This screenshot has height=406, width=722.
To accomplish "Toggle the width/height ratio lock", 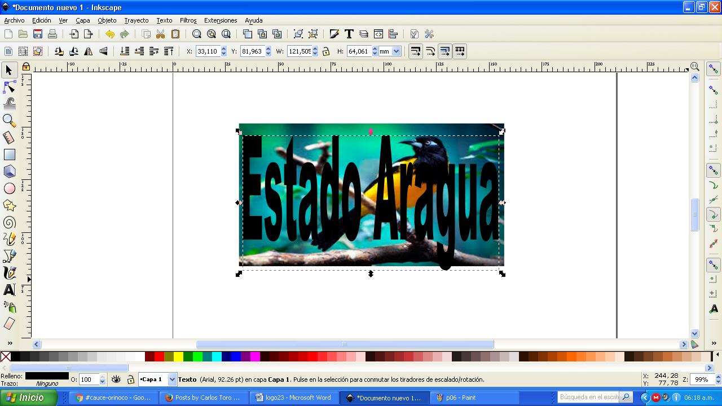I will (326, 51).
